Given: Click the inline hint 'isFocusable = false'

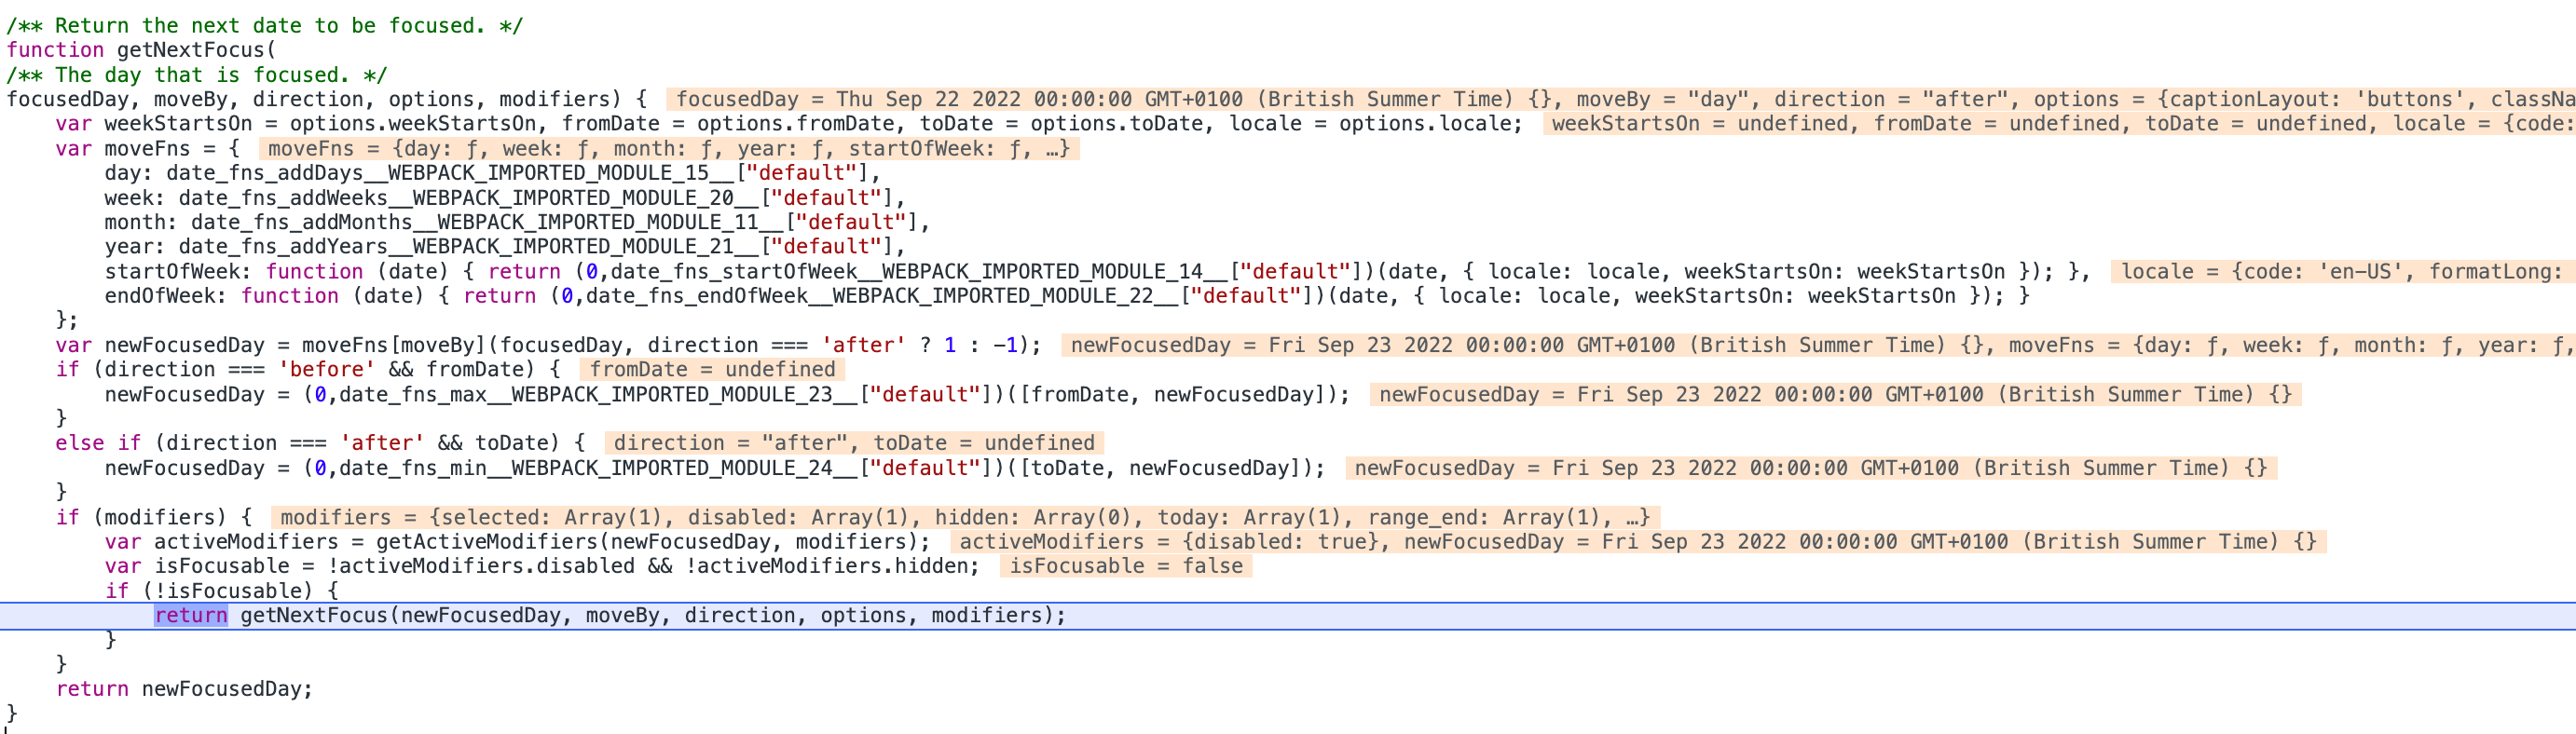Looking at the screenshot, I should pyautogui.click(x=1126, y=566).
